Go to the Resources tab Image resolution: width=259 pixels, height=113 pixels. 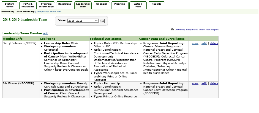point(65,4)
